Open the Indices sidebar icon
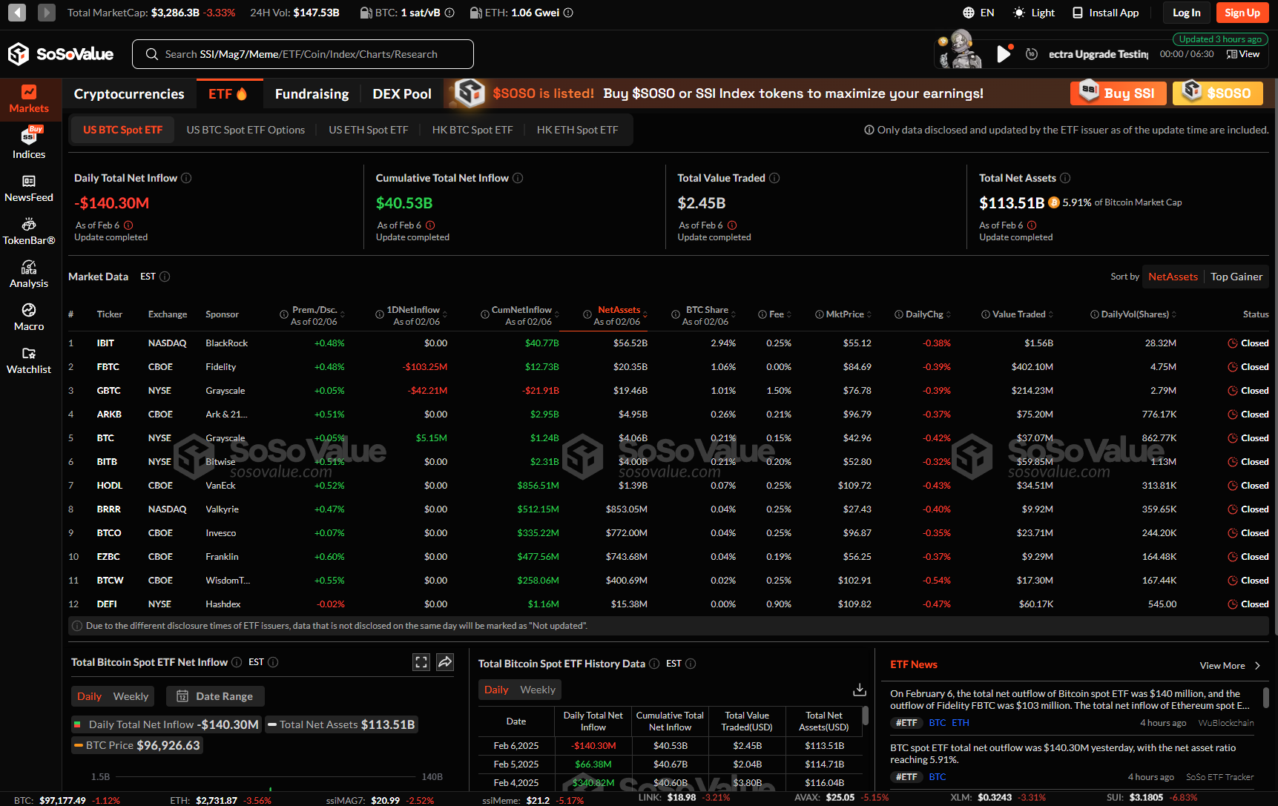This screenshot has width=1278, height=806. point(29,143)
